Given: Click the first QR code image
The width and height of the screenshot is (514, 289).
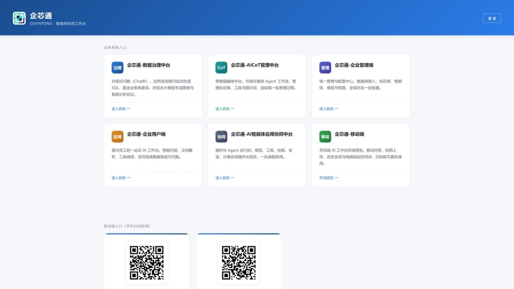Looking at the screenshot, I should tap(146, 263).
